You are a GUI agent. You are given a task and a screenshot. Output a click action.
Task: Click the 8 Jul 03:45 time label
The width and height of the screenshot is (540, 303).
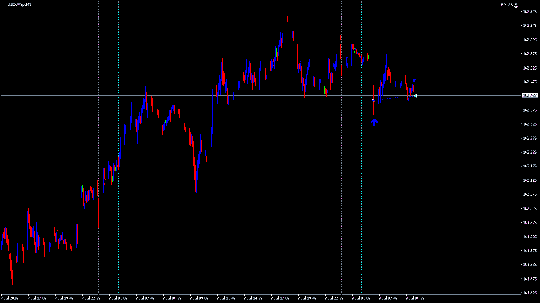click(x=145, y=298)
